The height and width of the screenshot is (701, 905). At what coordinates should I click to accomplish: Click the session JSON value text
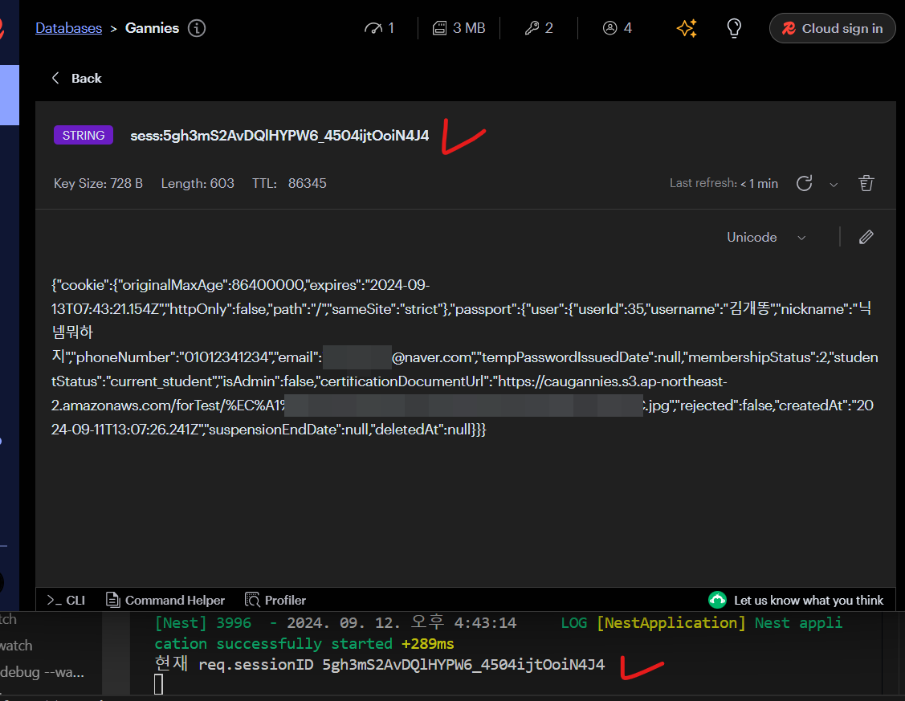click(x=465, y=357)
